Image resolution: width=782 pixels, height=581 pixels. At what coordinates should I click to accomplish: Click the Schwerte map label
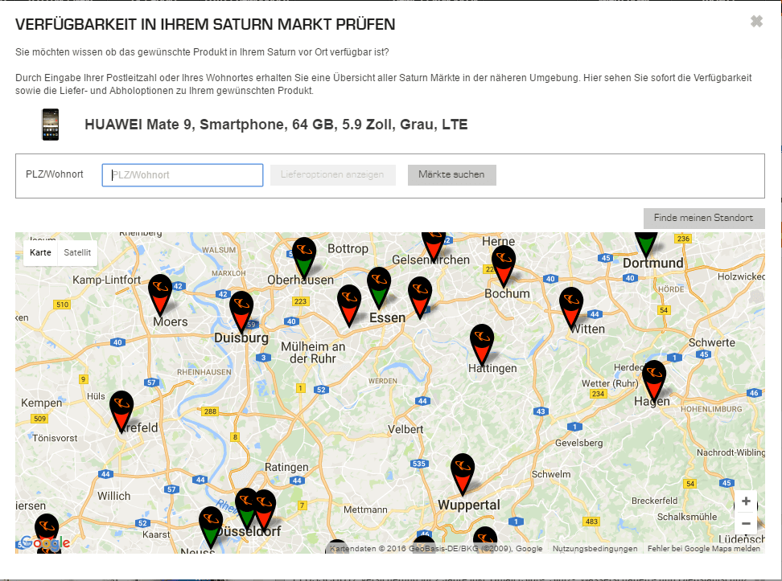(712, 343)
